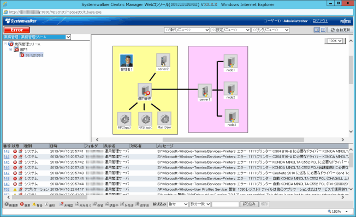Open event number 143 link

[7, 151]
